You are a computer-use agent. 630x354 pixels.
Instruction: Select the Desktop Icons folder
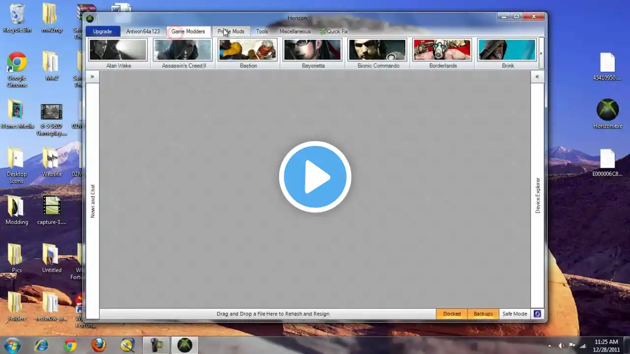pos(17,166)
